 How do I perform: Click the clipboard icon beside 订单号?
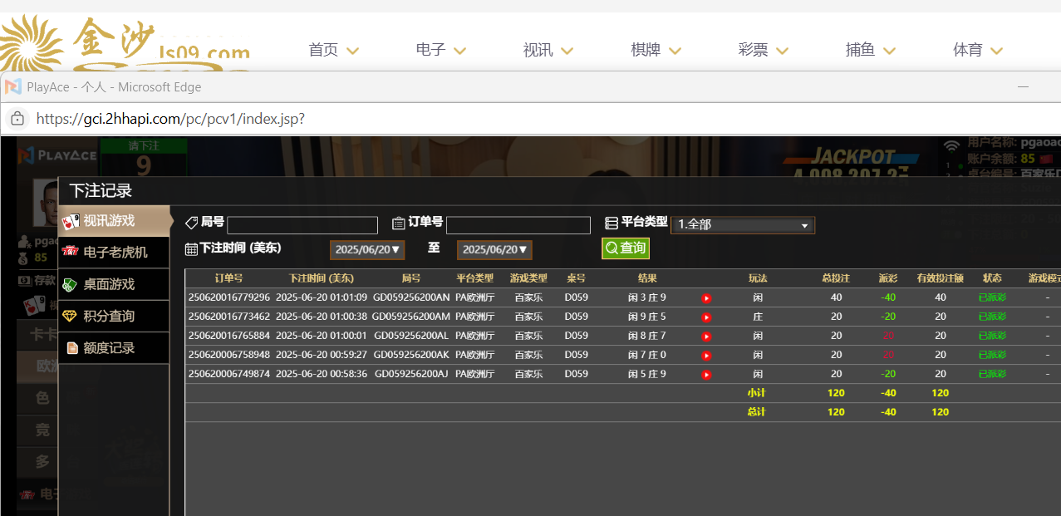click(x=399, y=223)
